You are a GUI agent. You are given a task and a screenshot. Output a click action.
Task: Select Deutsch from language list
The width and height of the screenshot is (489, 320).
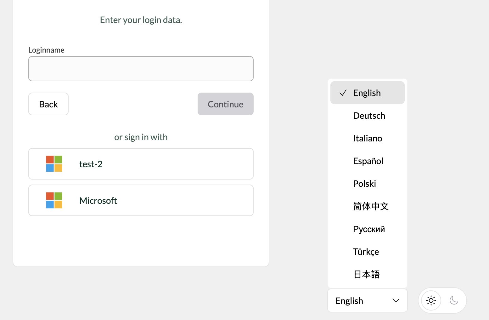click(369, 116)
